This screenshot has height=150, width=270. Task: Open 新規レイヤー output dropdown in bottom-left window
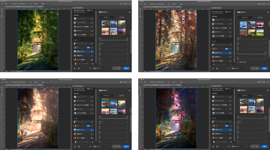pos(101,146)
